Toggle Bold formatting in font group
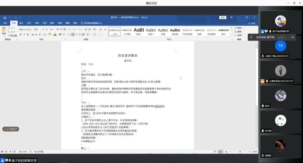Image resolution: width=303 pixels, height=163 pixels. coord(20,35)
